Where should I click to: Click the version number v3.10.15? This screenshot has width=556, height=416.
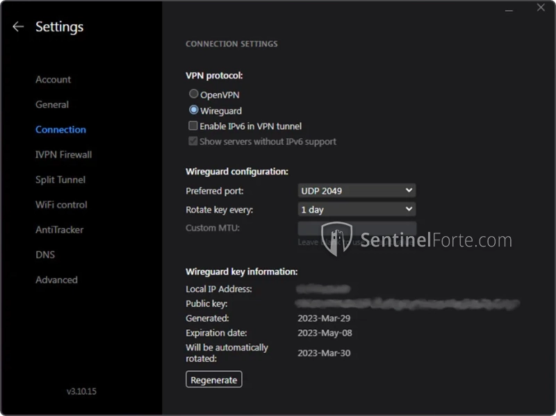click(x=81, y=391)
